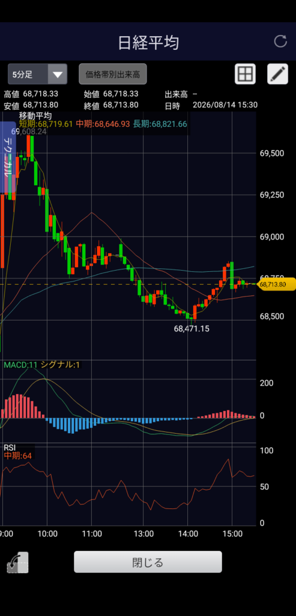Select the 5分足 interval box
296x616 pixels.
click(38, 74)
